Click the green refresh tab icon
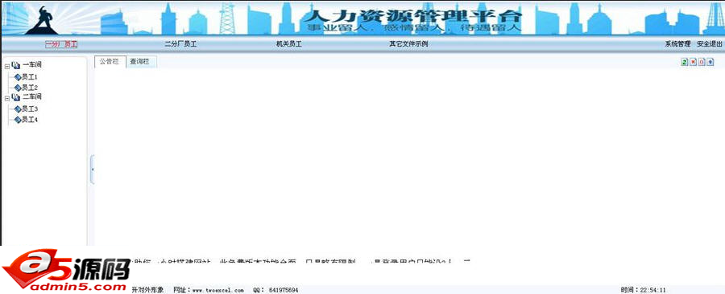725x294 pixels. click(684, 62)
